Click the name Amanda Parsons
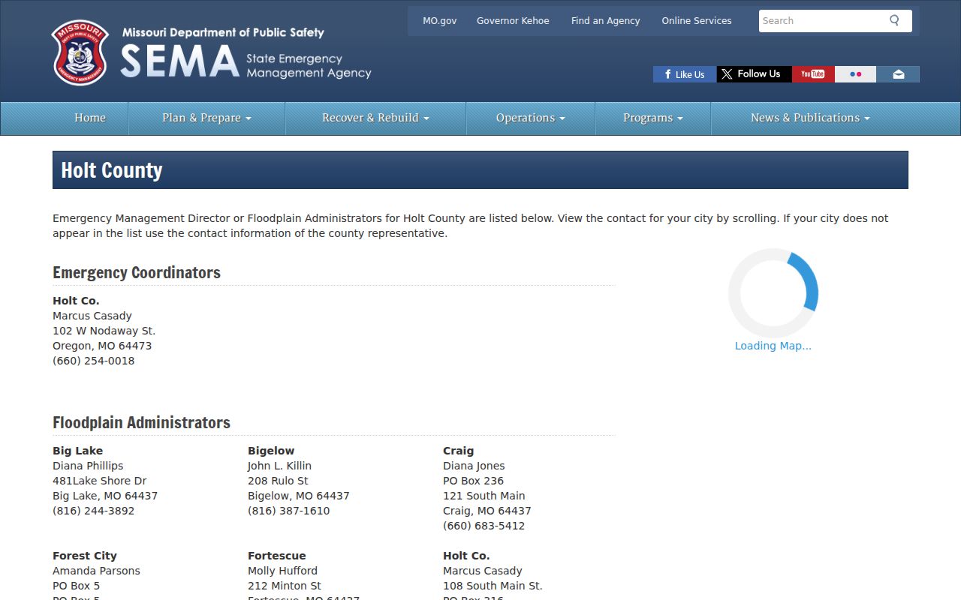The image size is (961, 600). coord(96,571)
